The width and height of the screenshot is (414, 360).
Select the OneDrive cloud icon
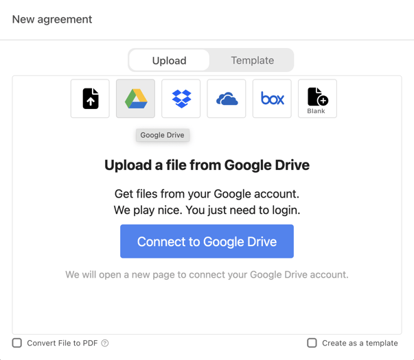[227, 99]
